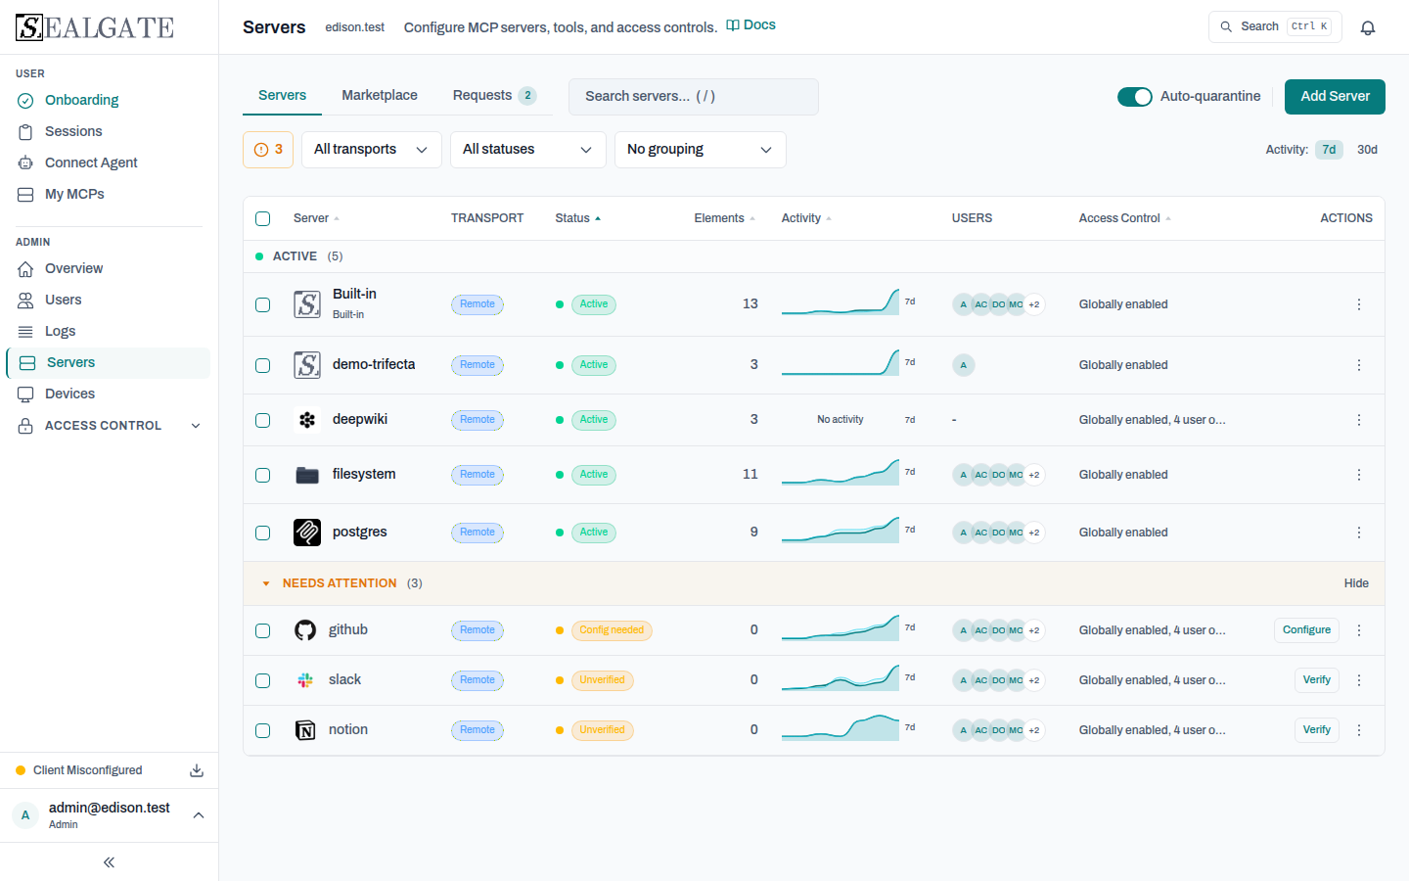Screen dimensions: 1409x881
Task: Select the postgres server checkbox
Action: (x=262, y=533)
